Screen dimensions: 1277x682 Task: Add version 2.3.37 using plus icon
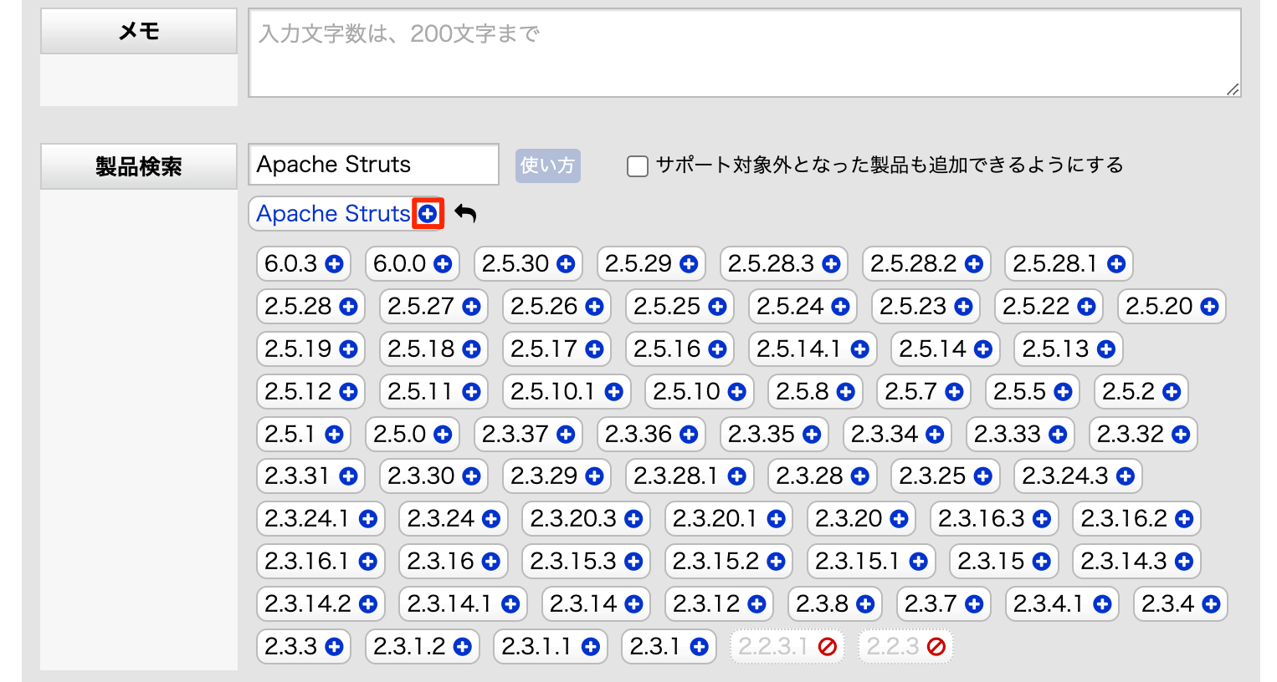click(566, 435)
